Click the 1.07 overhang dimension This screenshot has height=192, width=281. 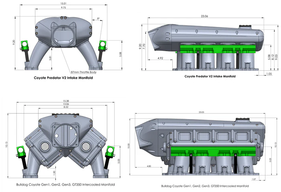(254, 179)
